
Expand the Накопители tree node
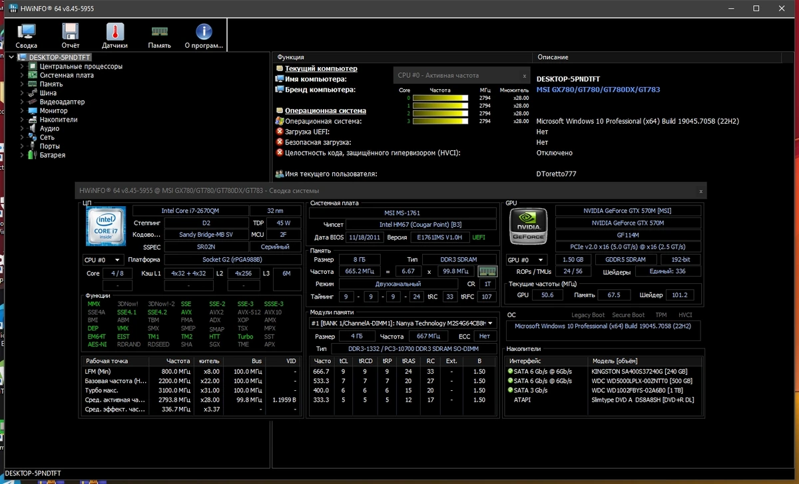click(x=23, y=120)
